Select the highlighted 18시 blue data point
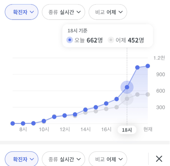Image resolution: width=170 pixels, height=166 pixels. click(x=127, y=87)
